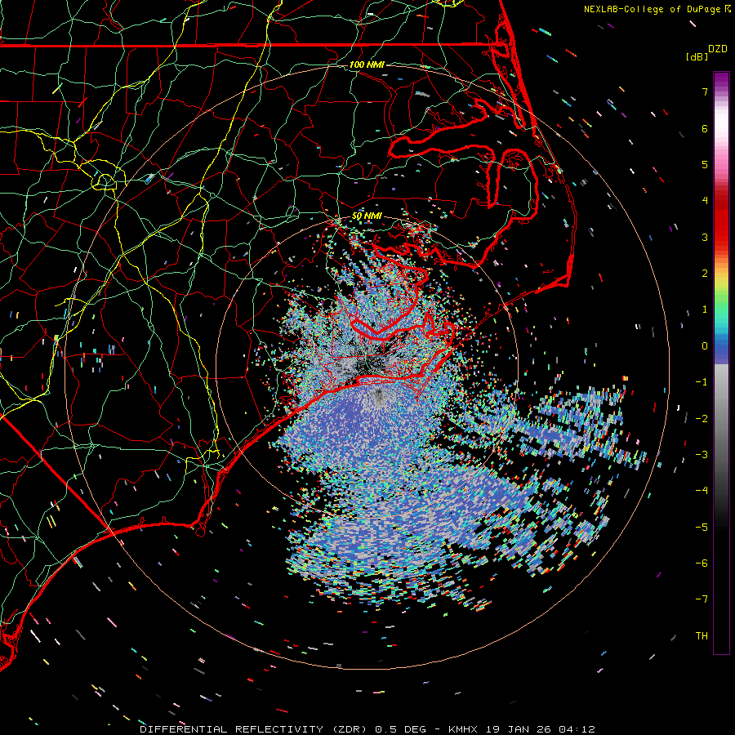The image size is (735, 735).
Task: Click the [dB] unit label
Action: [x=696, y=57]
